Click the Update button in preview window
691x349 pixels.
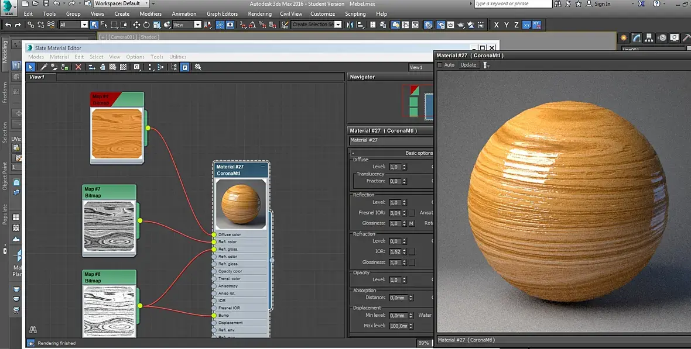[468, 65]
